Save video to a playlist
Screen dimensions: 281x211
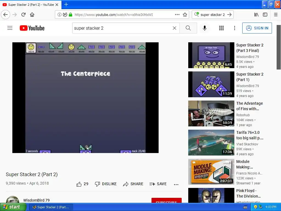[158, 184]
